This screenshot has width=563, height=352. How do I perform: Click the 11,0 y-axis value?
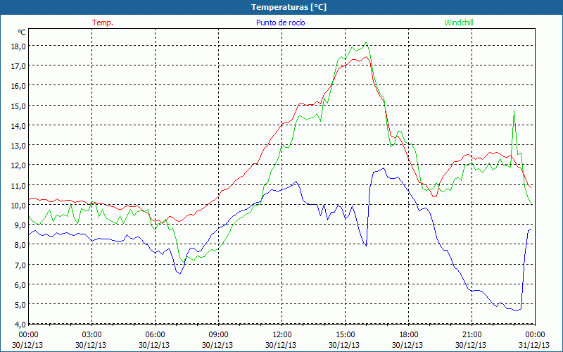pyautogui.click(x=18, y=185)
